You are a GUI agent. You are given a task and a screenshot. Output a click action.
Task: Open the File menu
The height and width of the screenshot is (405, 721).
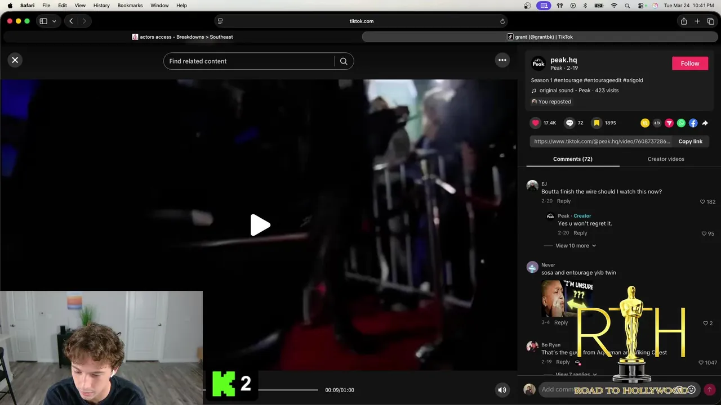click(x=46, y=6)
